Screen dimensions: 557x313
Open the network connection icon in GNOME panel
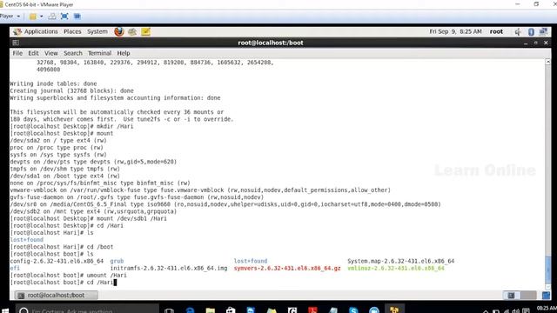click(543, 32)
